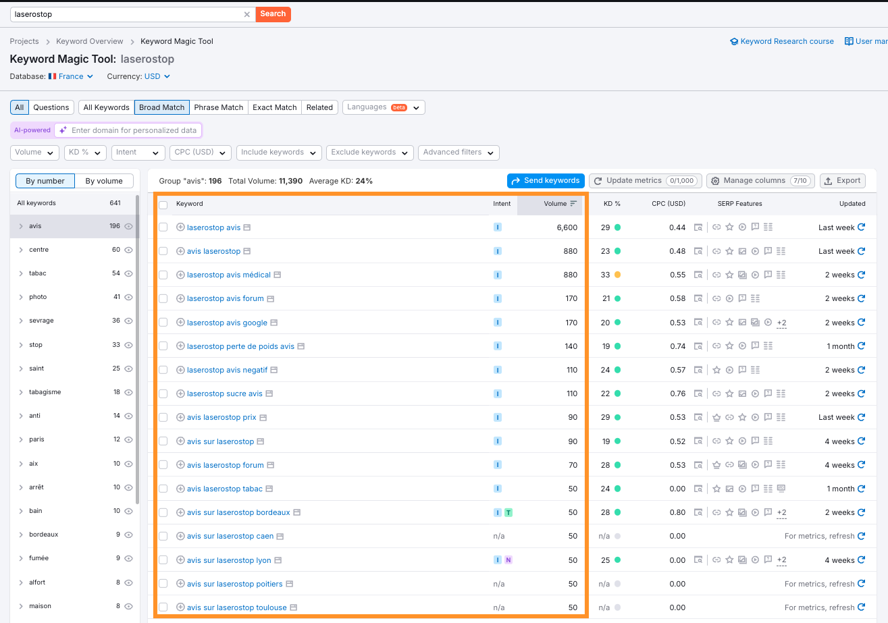Add avis sur laserostop toulouse to list

pyautogui.click(x=180, y=607)
